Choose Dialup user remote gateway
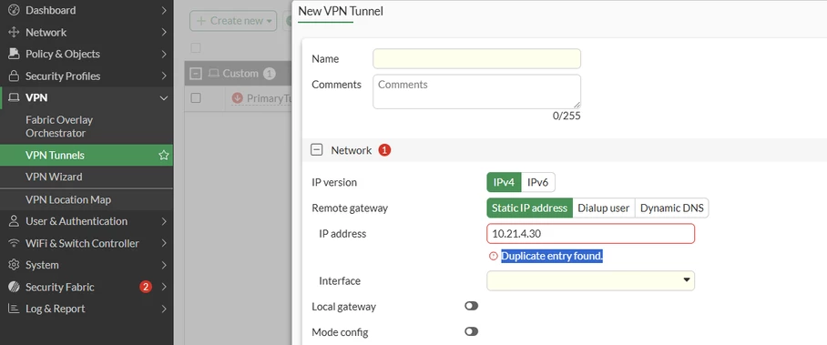This screenshot has width=827, height=345. click(603, 208)
